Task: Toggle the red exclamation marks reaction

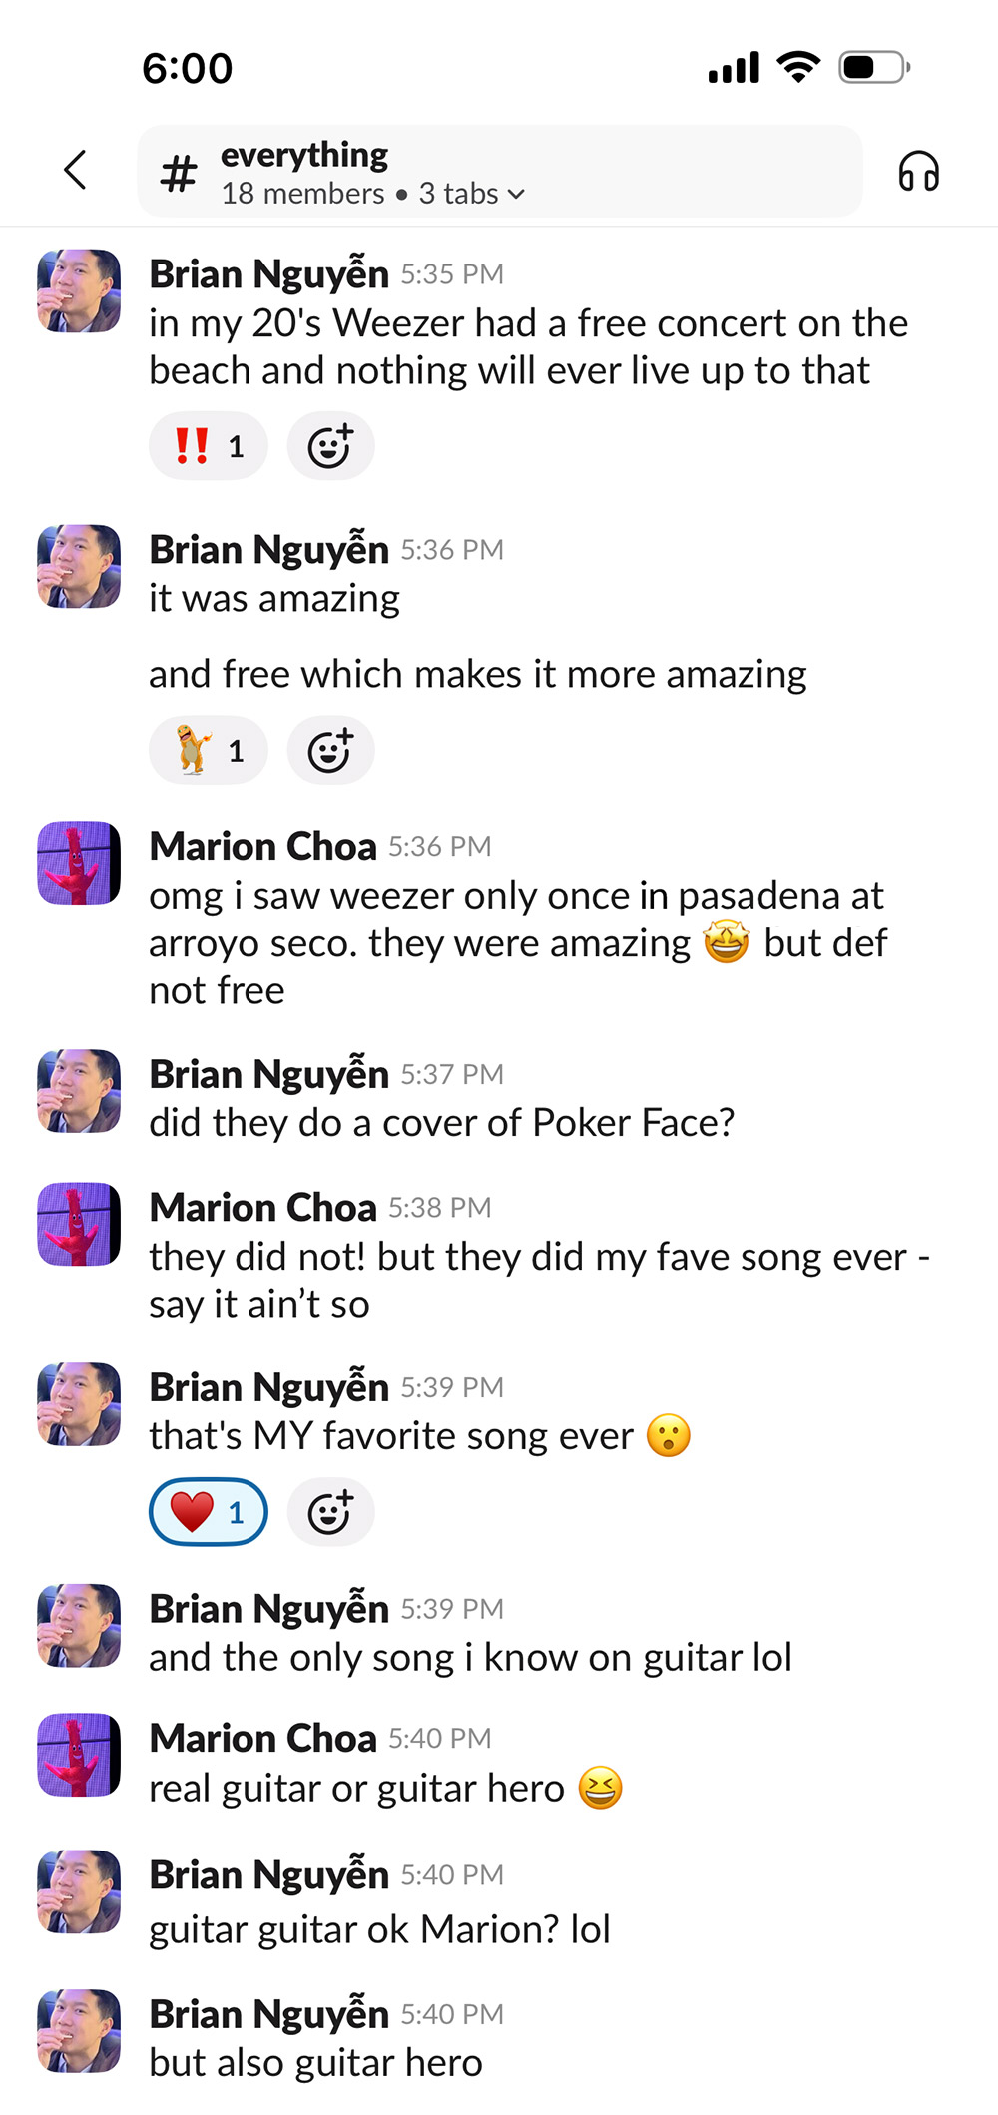Action: (208, 446)
